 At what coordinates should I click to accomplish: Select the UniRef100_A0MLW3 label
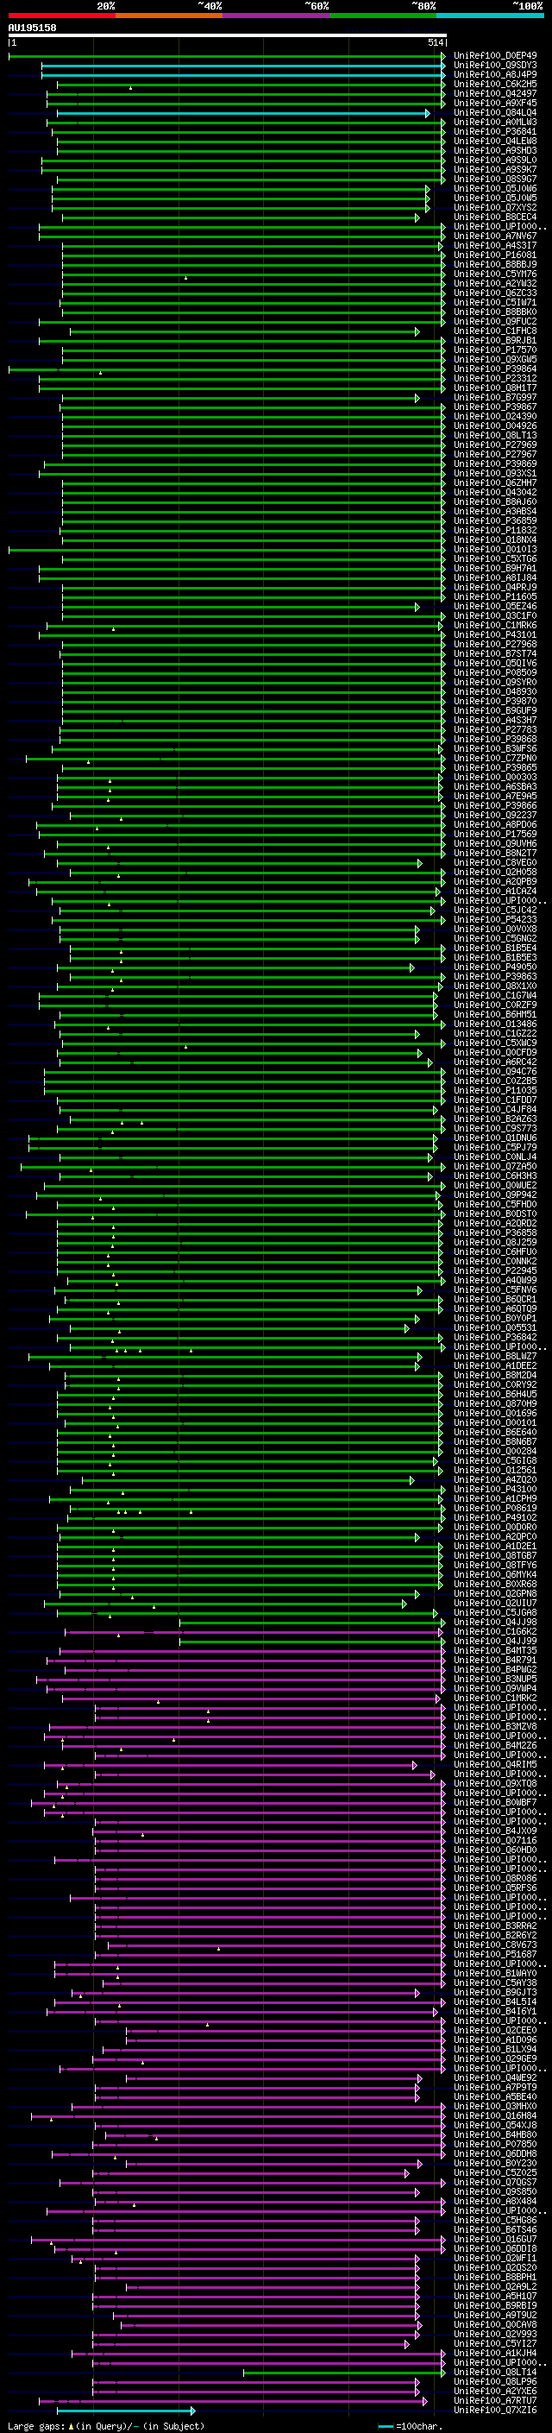pos(495,122)
